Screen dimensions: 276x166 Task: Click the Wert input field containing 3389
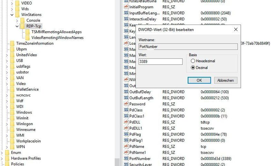pos(160,62)
